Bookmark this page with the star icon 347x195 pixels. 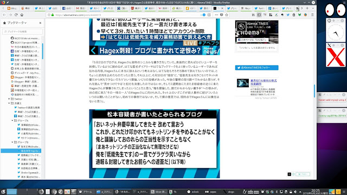227,15
